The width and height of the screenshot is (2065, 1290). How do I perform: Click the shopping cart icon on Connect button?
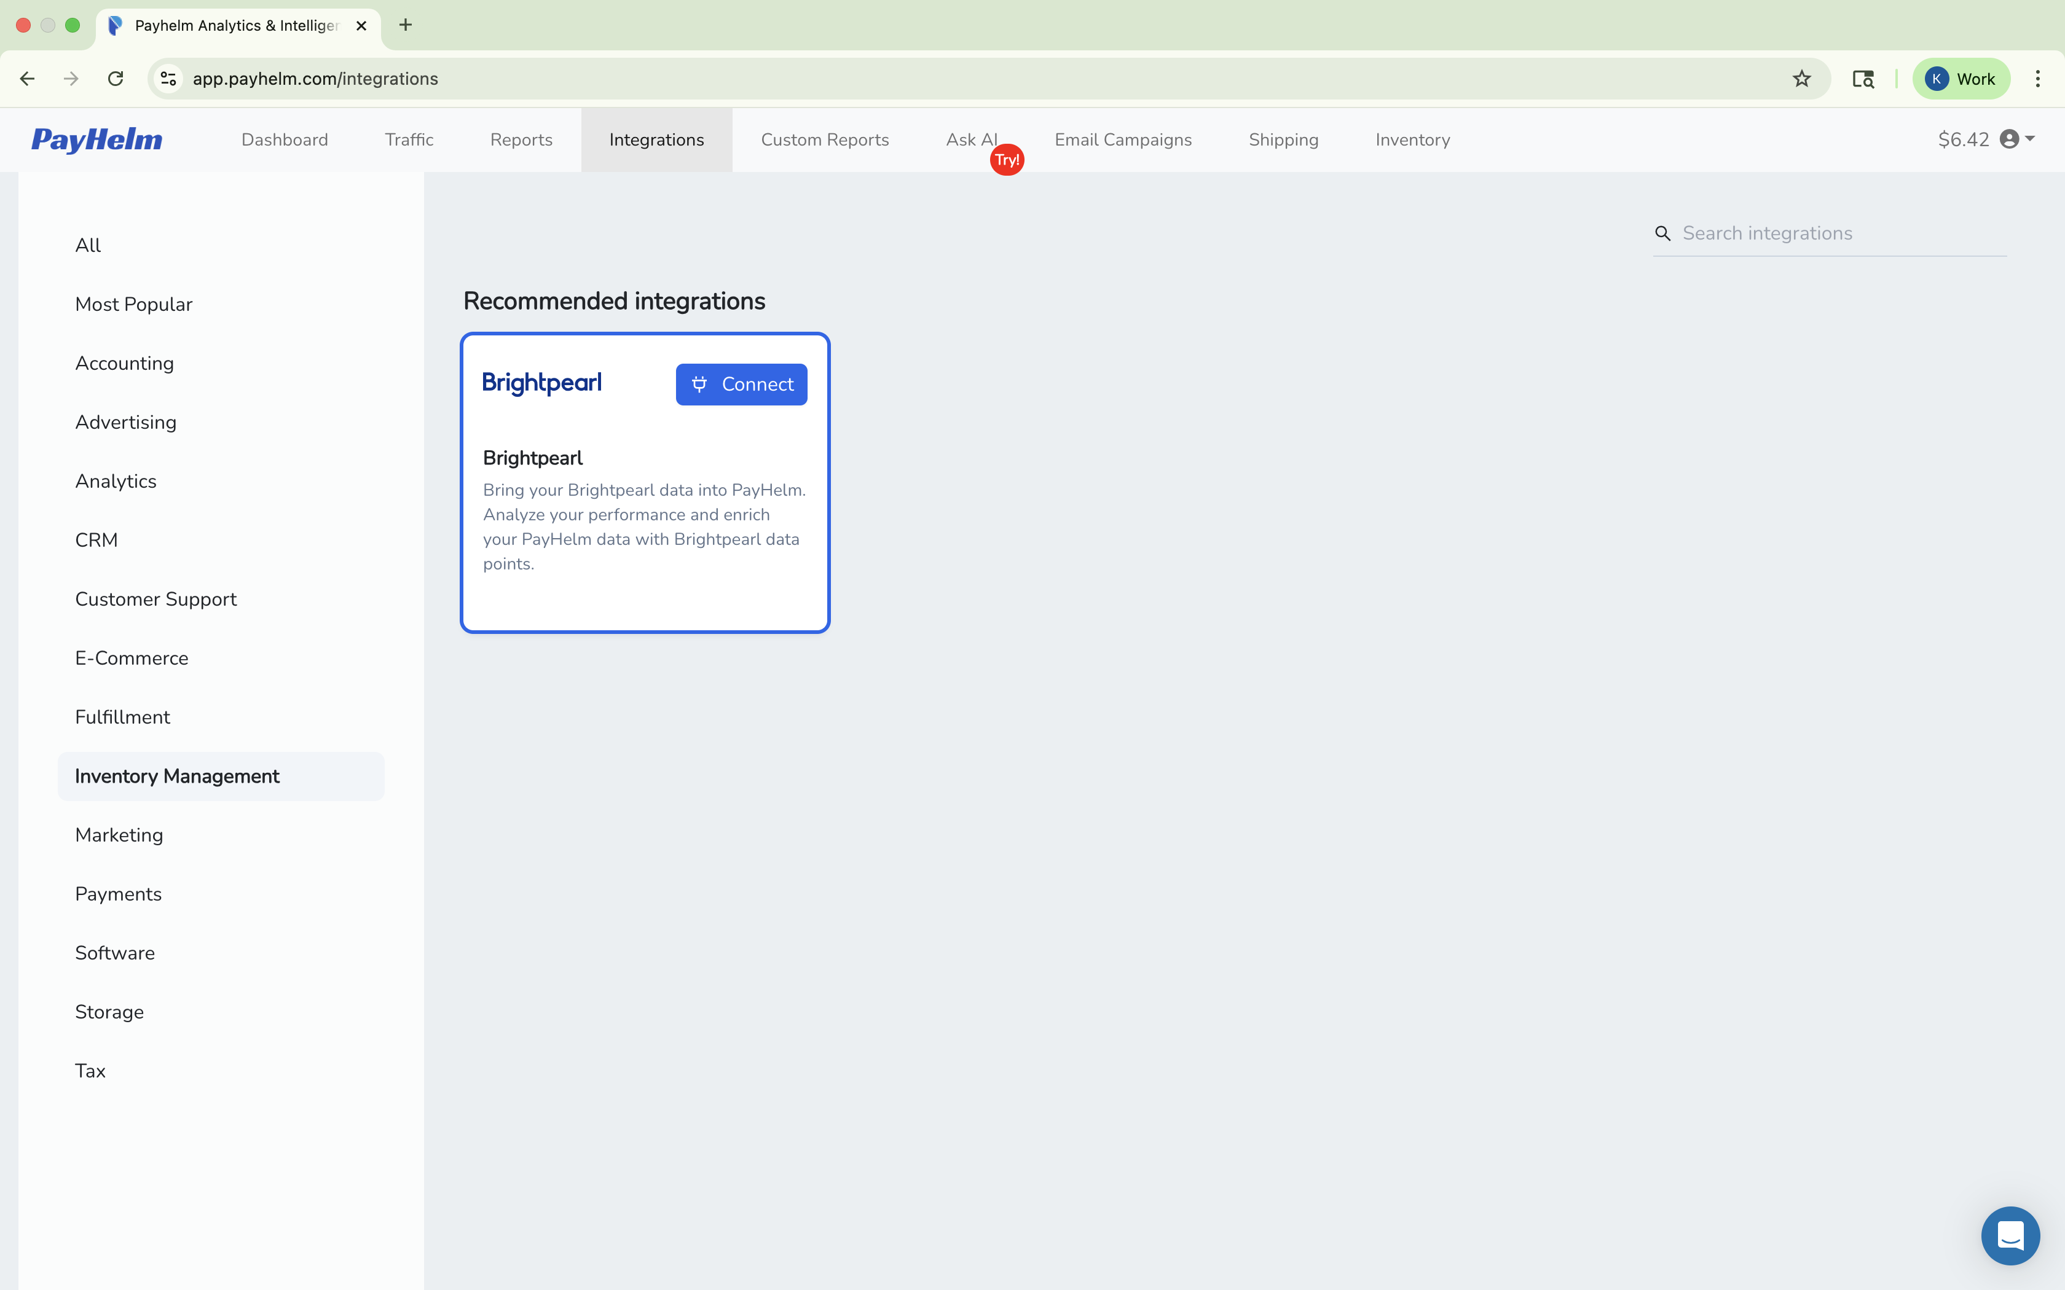pyautogui.click(x=700, y=384)
